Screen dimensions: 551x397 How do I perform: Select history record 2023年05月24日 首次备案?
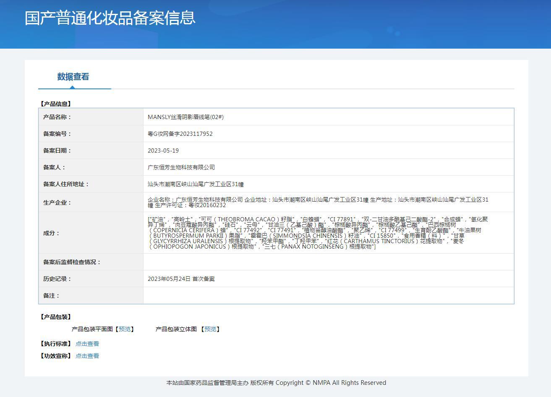coord(181,279)
